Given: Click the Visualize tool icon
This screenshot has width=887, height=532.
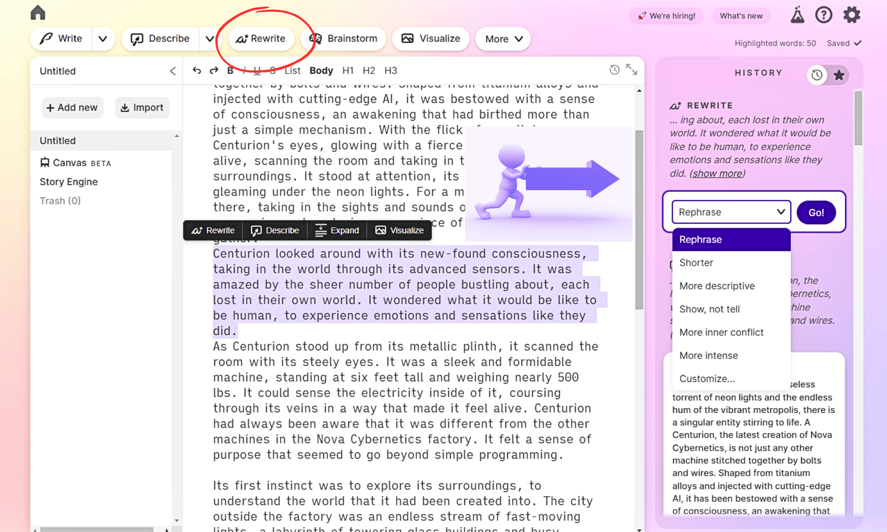Looking at the screenshot, I should click(408, 39).
